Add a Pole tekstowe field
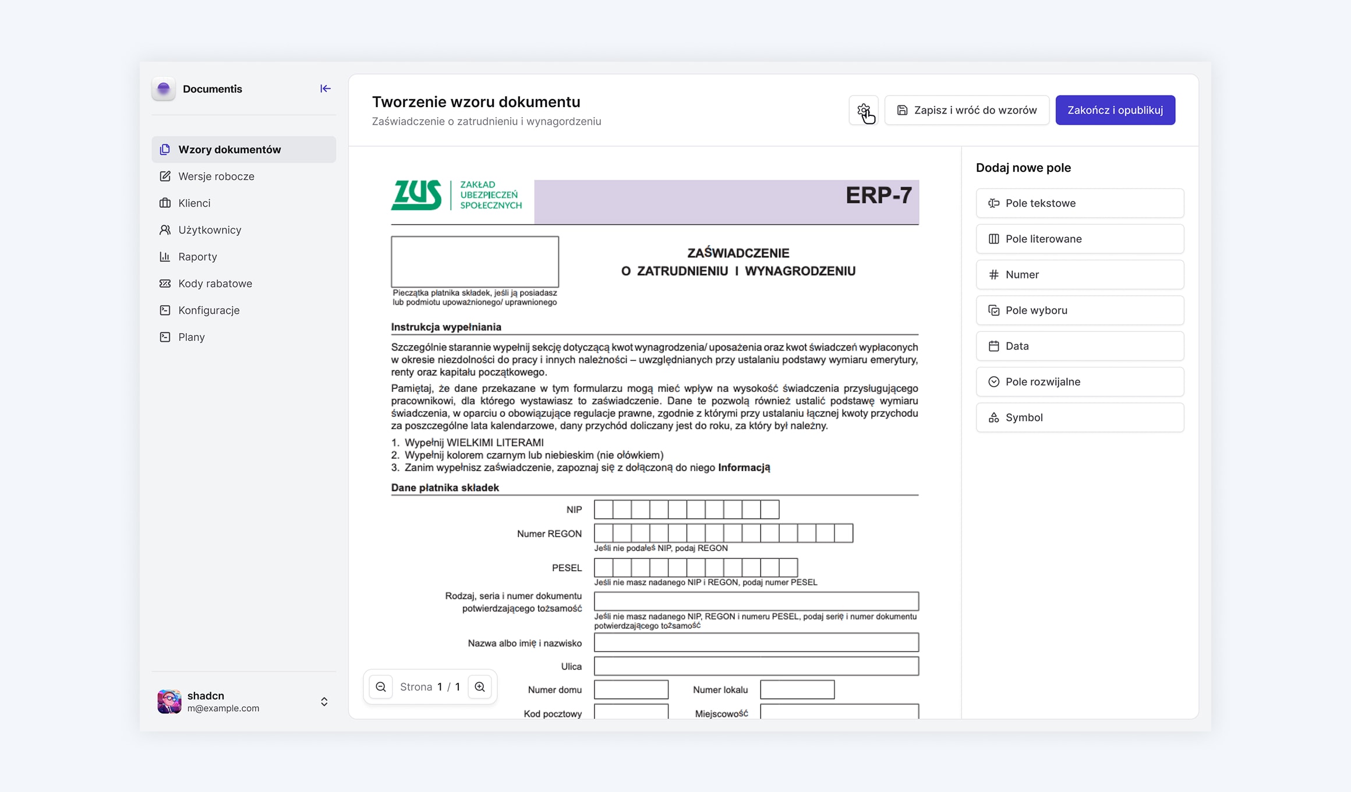Image resolution: width=1351 pixels, height=792 pixels. pyautogui.click(x=1080, y=203)
